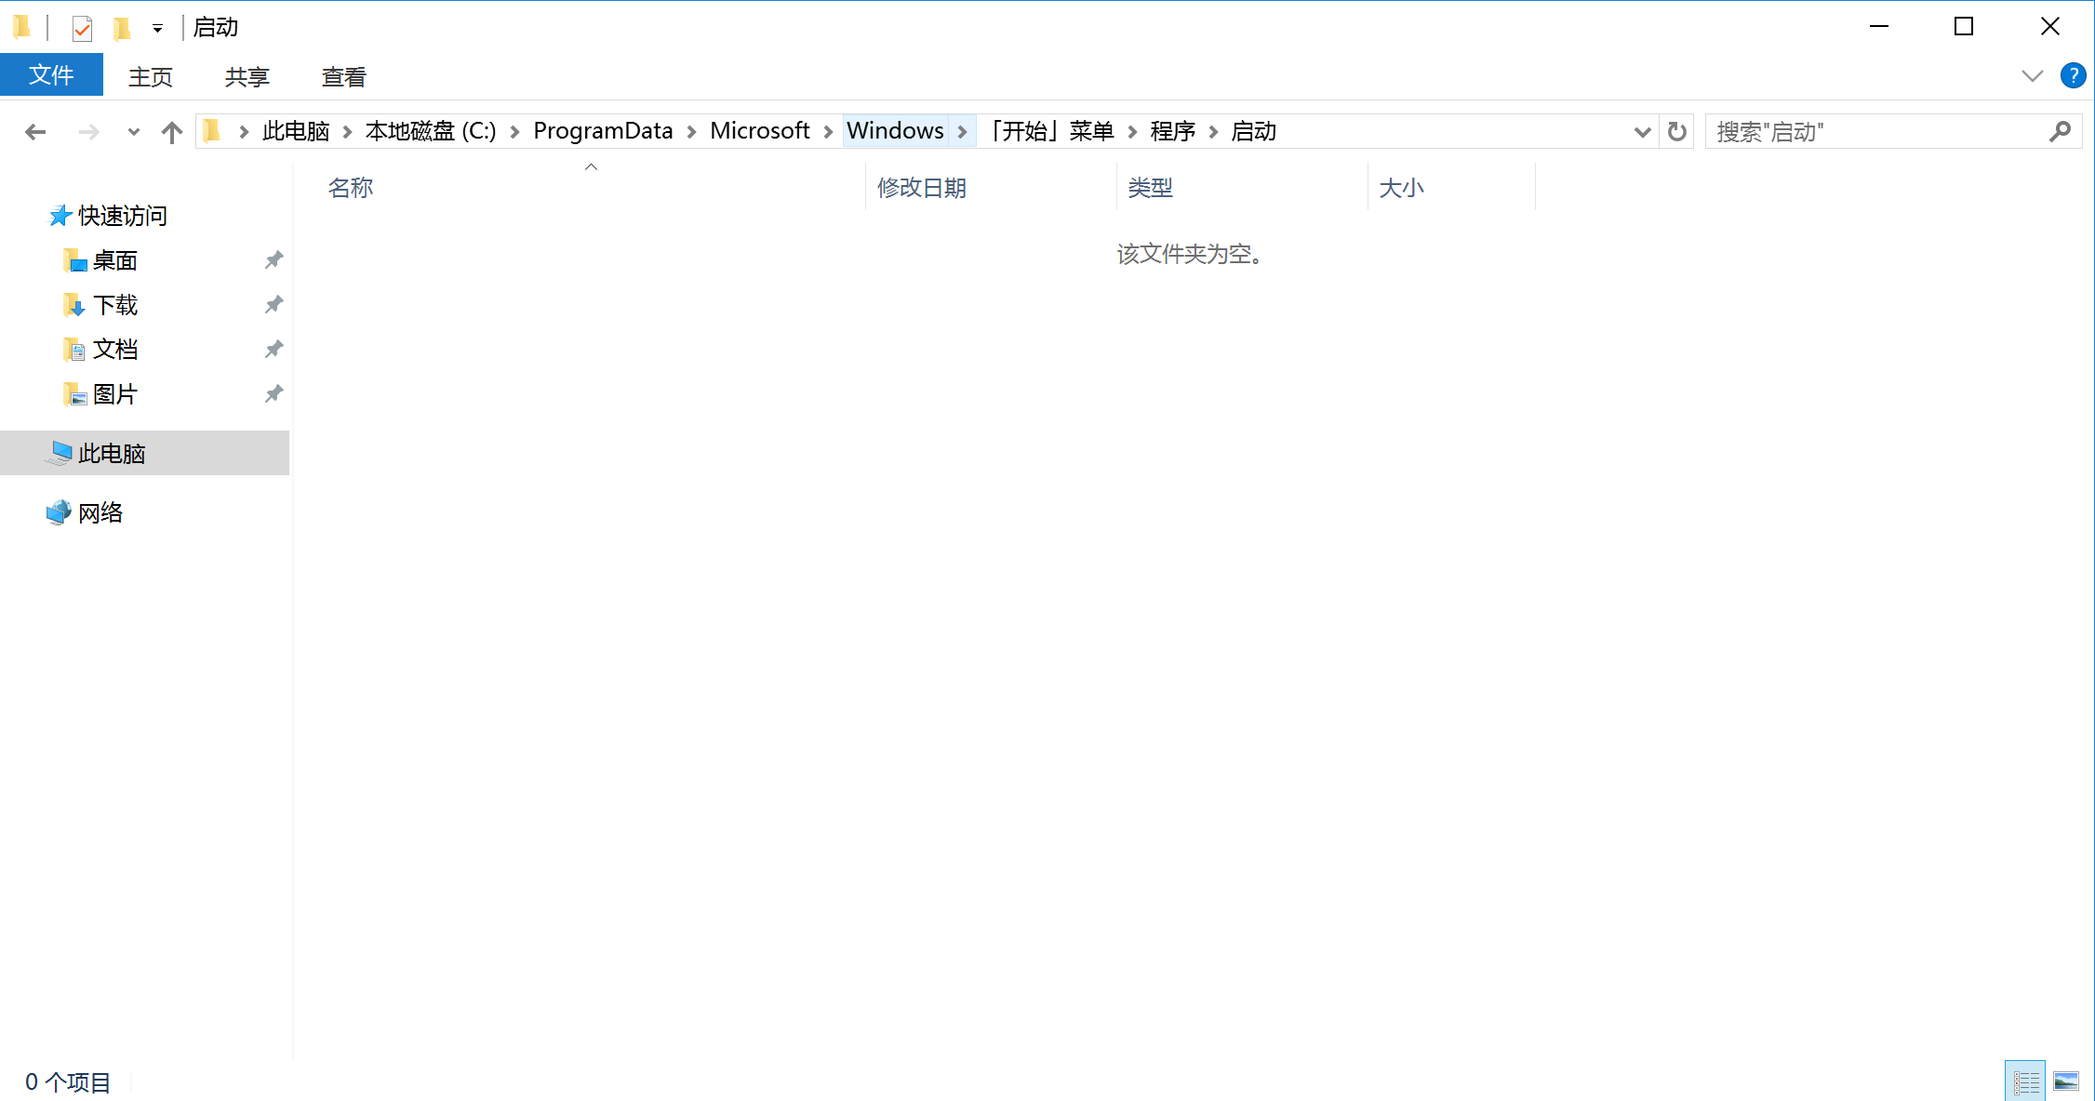Create a new folder via Quick Access Toolbar icon
The image size is (2095, 1101).
(124, 27)
